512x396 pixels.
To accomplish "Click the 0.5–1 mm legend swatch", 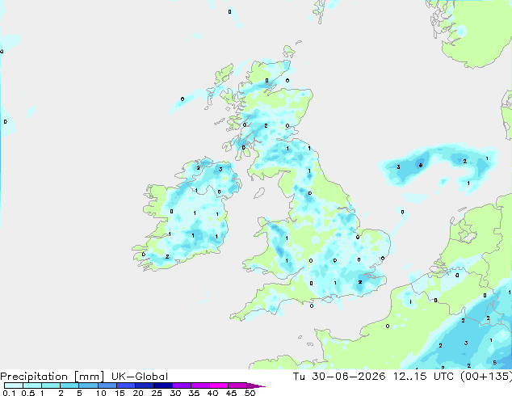I will coord(32,385).
